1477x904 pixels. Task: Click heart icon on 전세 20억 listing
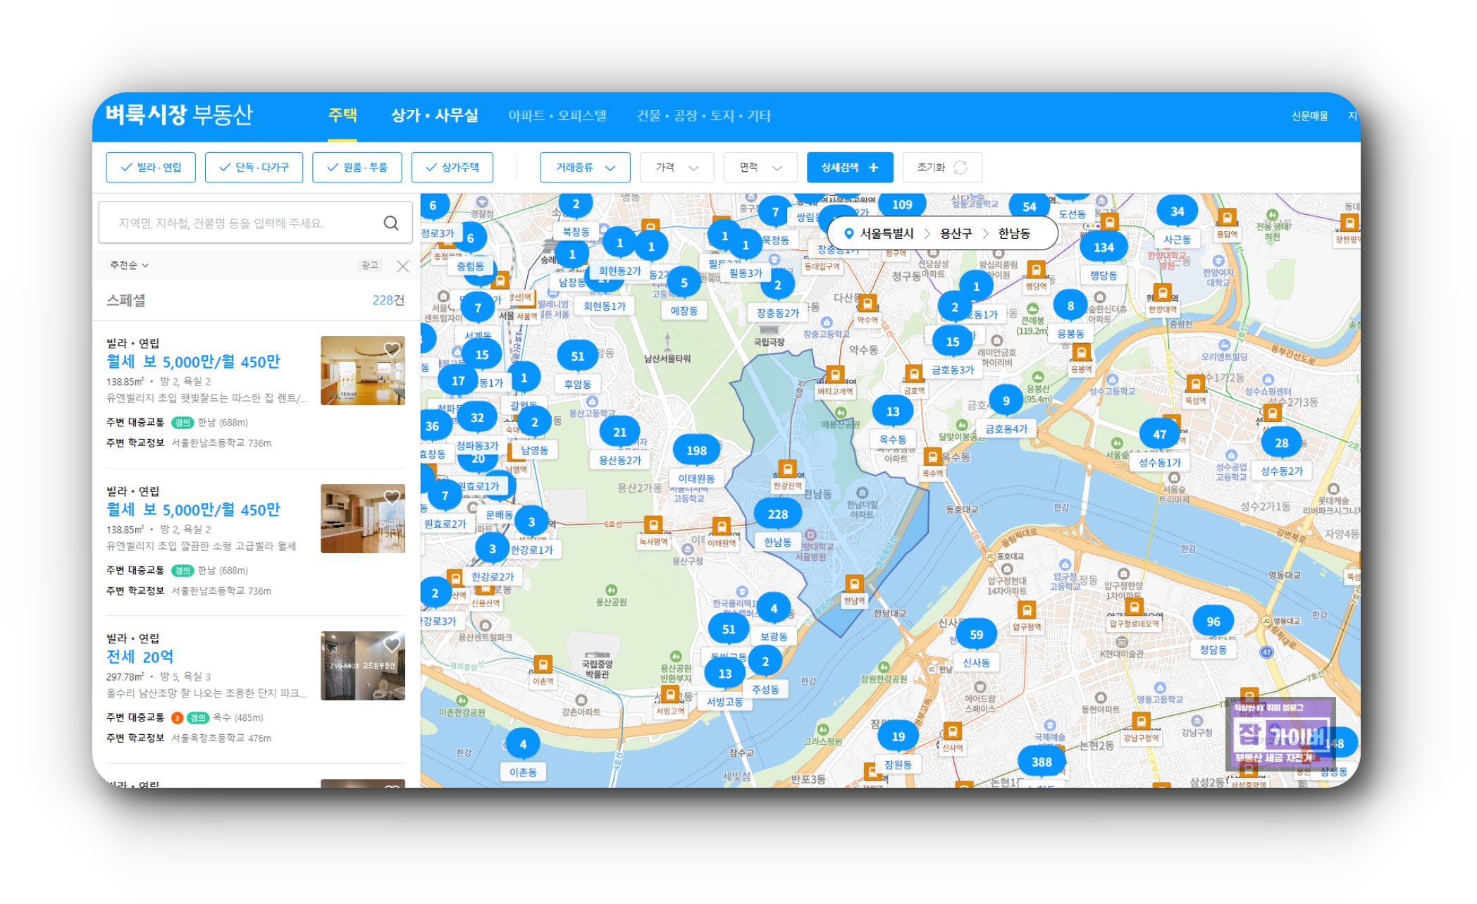(392, 644)
